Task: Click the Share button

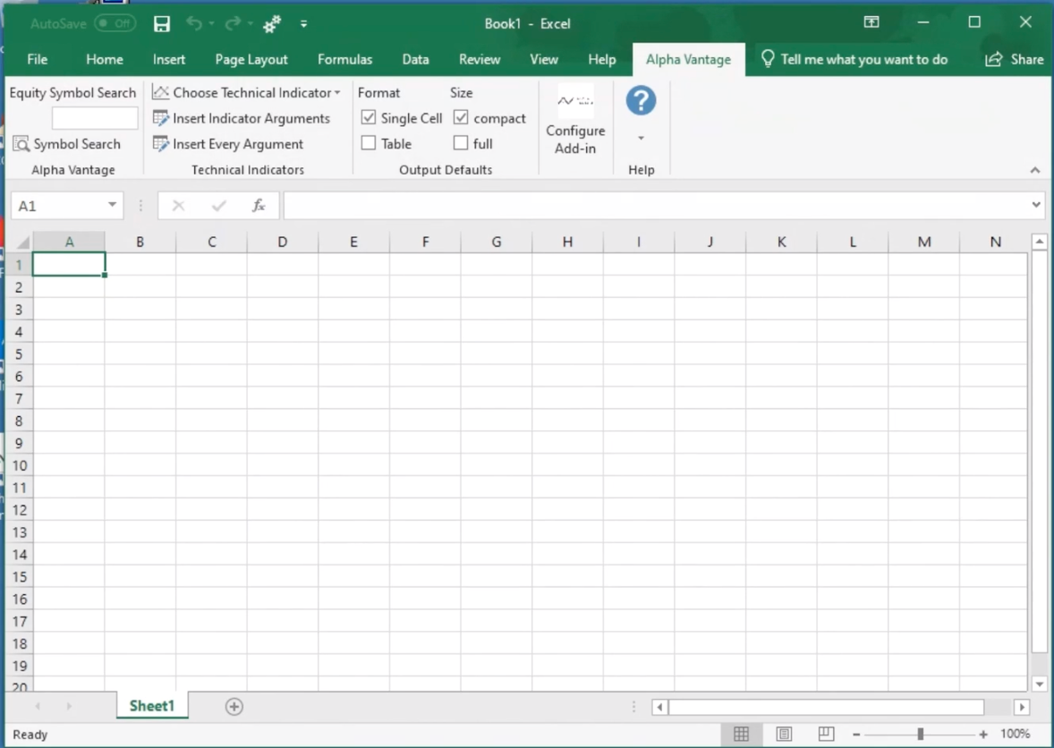Action: point(1015,59)
